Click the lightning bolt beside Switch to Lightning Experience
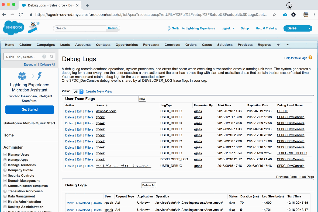This screenshot has height=212, width=318. [x=170, y=28]
